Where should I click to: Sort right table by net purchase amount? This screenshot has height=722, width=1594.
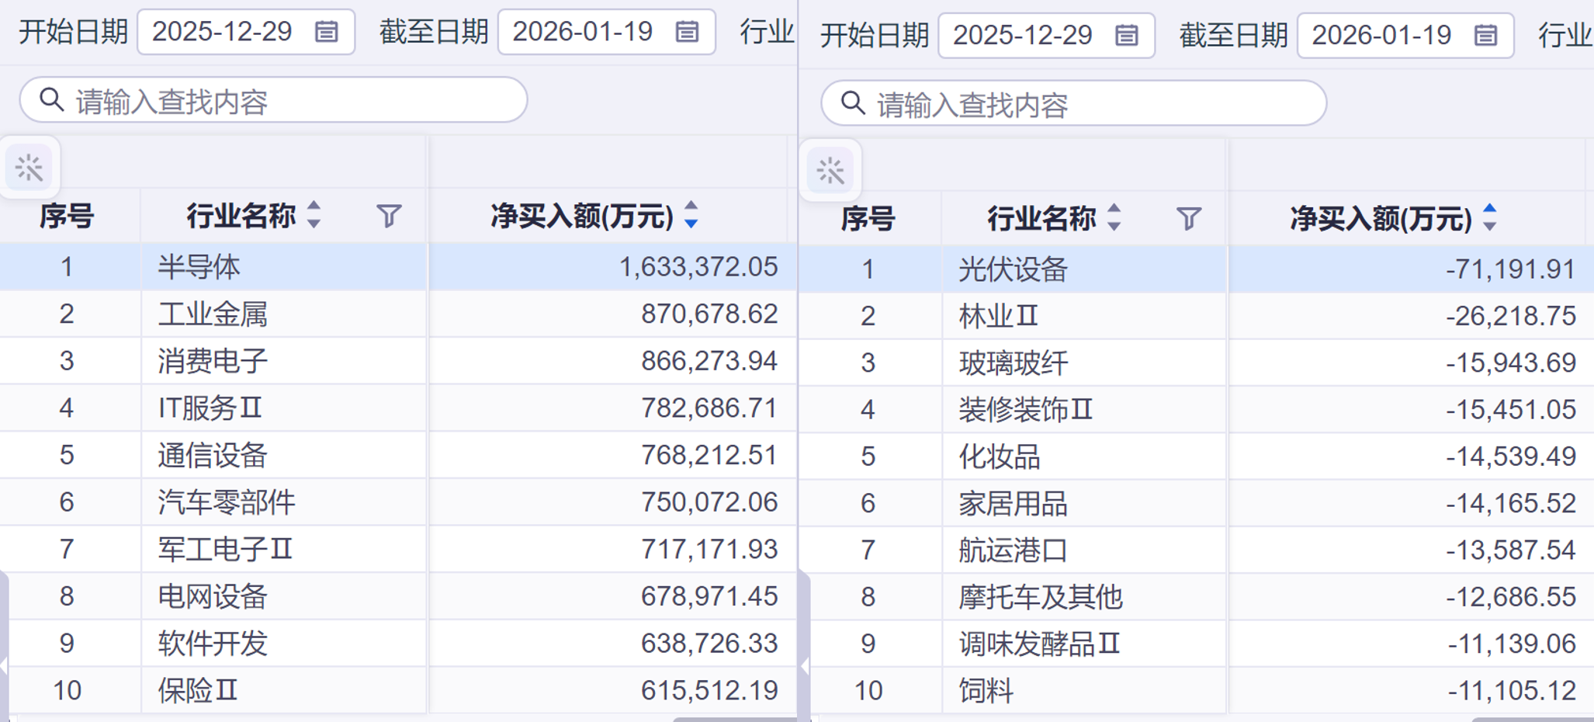(1489, 218)
